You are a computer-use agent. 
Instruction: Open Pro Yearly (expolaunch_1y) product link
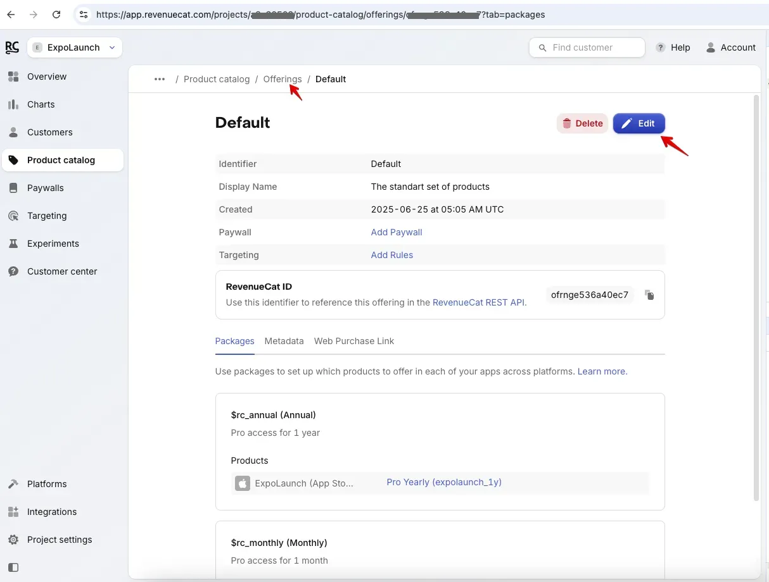tap(444, 482)
